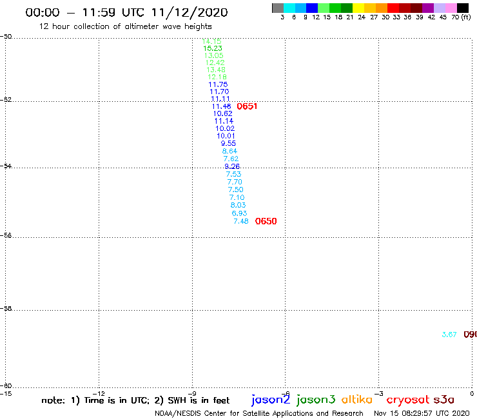The image size is (477, 419).
Task: Click the -60 latitude axis label
Action: pyautogui.click(x=6, y=386)
